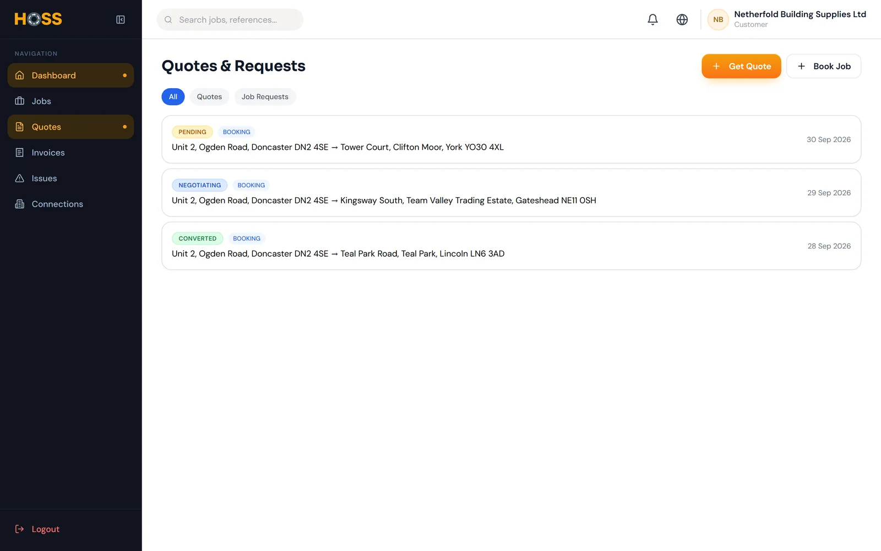Go to Jobs page

tap(70, 101)
